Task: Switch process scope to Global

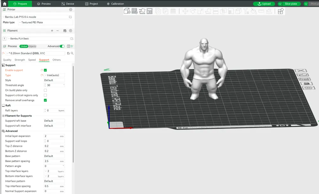Action: pos(24,46)
